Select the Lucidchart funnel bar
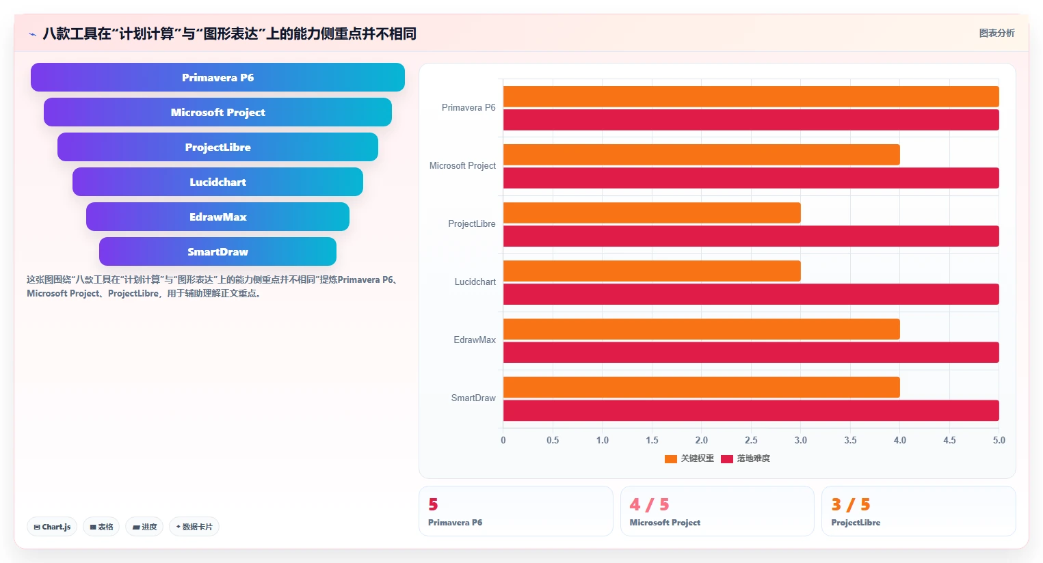This screenshot has height=563, width=1043. (x=217, y=182)
